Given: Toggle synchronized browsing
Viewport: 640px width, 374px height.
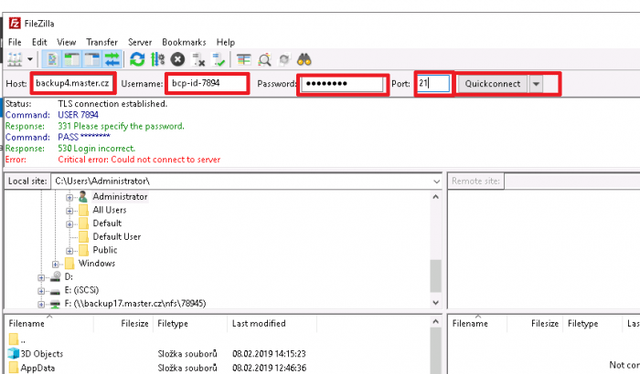Looking at the screenshot, I should point(284,60).
